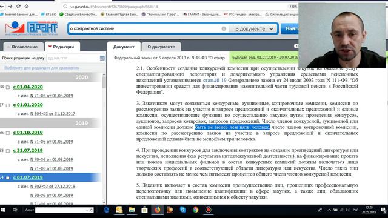Click the editions list scrollbar thumb
This screenshot has height=218, width=388.
(x=104, y=82)
